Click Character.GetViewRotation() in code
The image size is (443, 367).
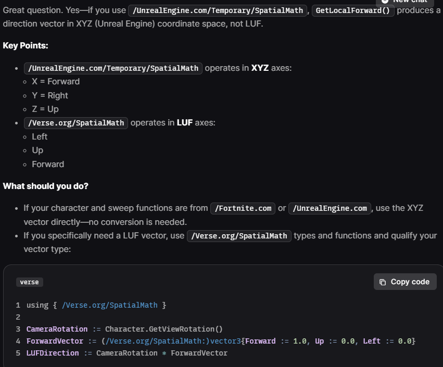(x=164, y=329)
